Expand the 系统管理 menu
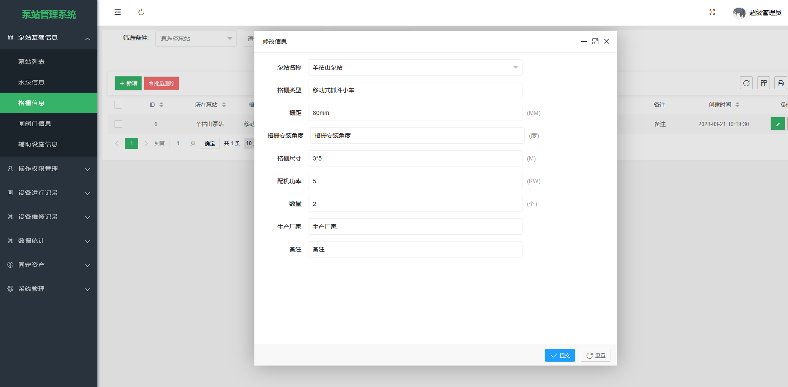 48,289
